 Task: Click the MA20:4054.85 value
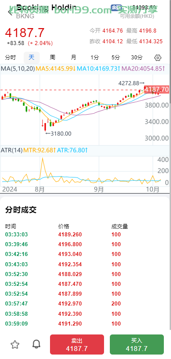click(143, 69)
